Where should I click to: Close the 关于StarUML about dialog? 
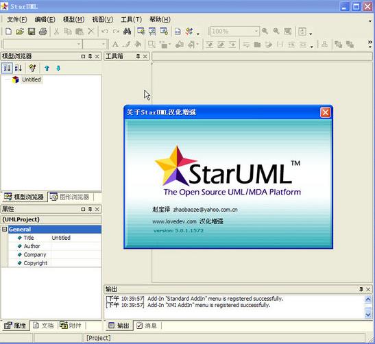pyautogui.click(x=325, y=112)
